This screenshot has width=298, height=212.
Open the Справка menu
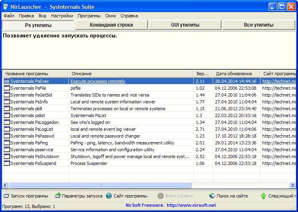pos(129,16)
